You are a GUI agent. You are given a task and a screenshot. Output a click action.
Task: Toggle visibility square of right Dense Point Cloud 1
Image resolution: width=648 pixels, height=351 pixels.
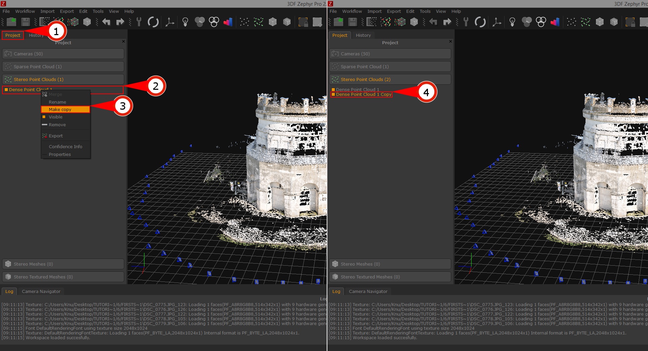click(x=333, y=89)
